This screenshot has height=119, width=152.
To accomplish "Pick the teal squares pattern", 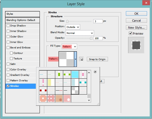I will 83,82.
